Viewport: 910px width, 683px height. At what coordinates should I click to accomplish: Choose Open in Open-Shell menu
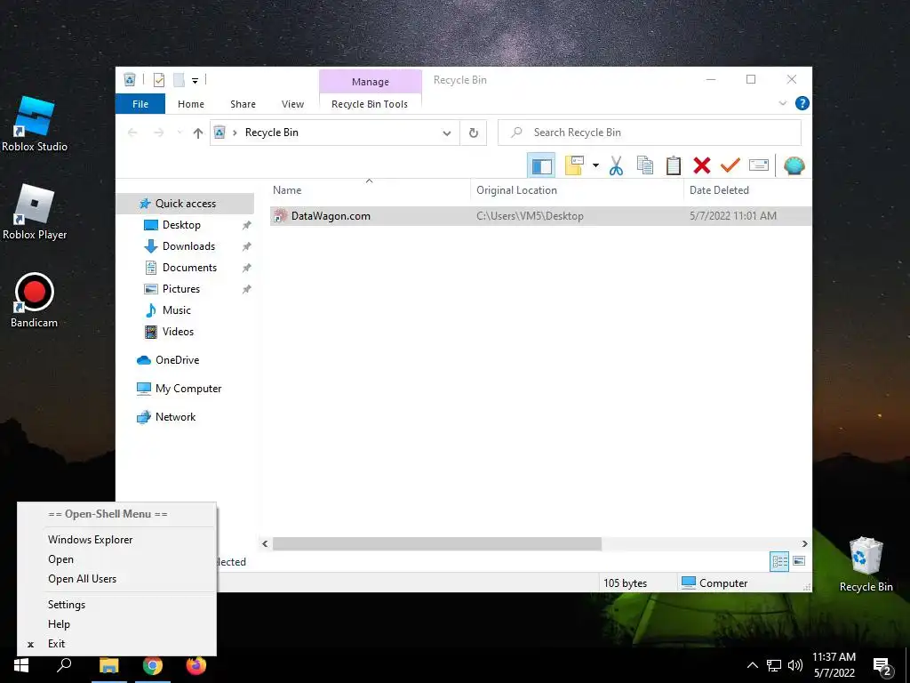(x=116, y=559)
